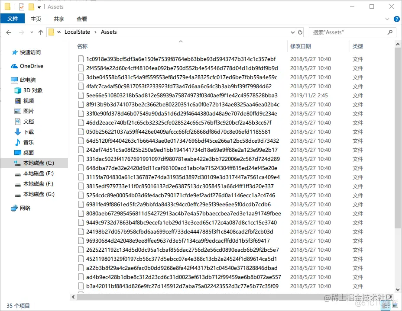The image size is (402, 311).
Task: Select file name a22b3b8f29a4c2ae6fac0b0dd9268e8f…
Action: [182, 268]
